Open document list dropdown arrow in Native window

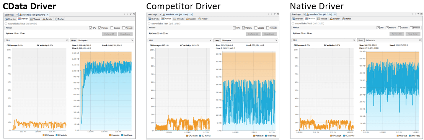[417, 14]
